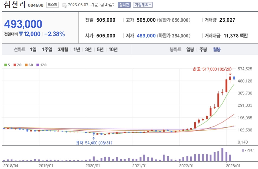Select the 3개월 line chart tab
This screenshot has width=258, height=169.
tap(63, 49)
